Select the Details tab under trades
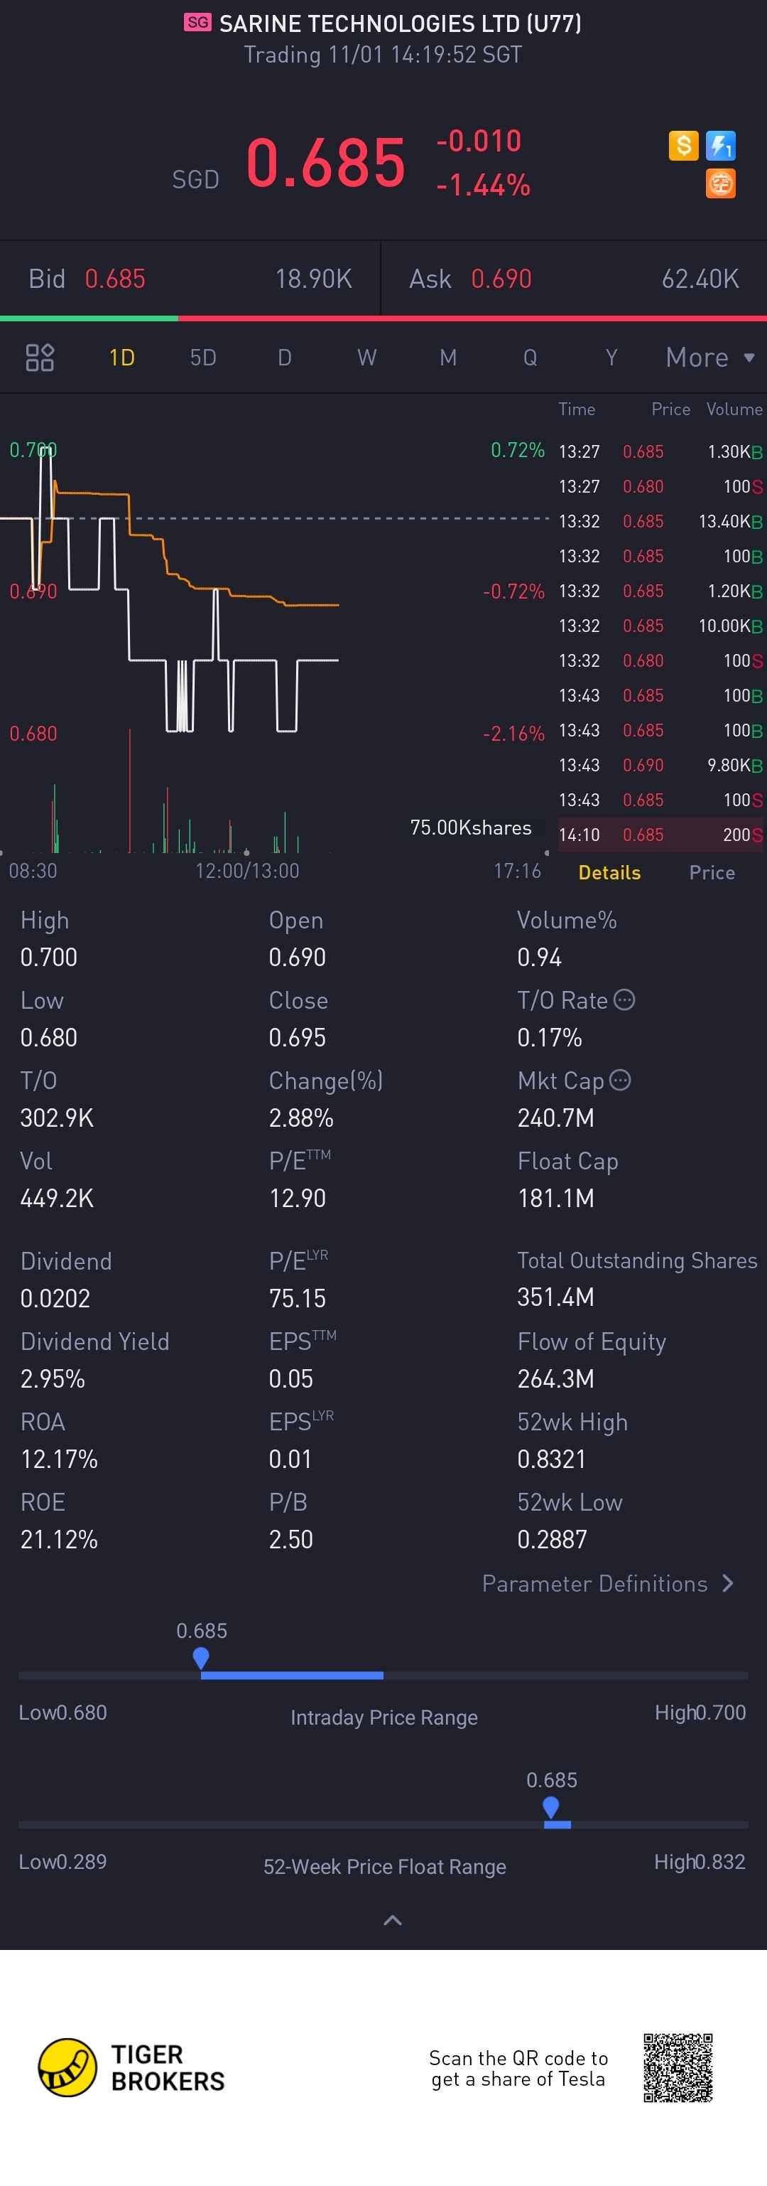The width and height of the screenshot is (767, 2186). pyautogui.click(x=609, y=872)
